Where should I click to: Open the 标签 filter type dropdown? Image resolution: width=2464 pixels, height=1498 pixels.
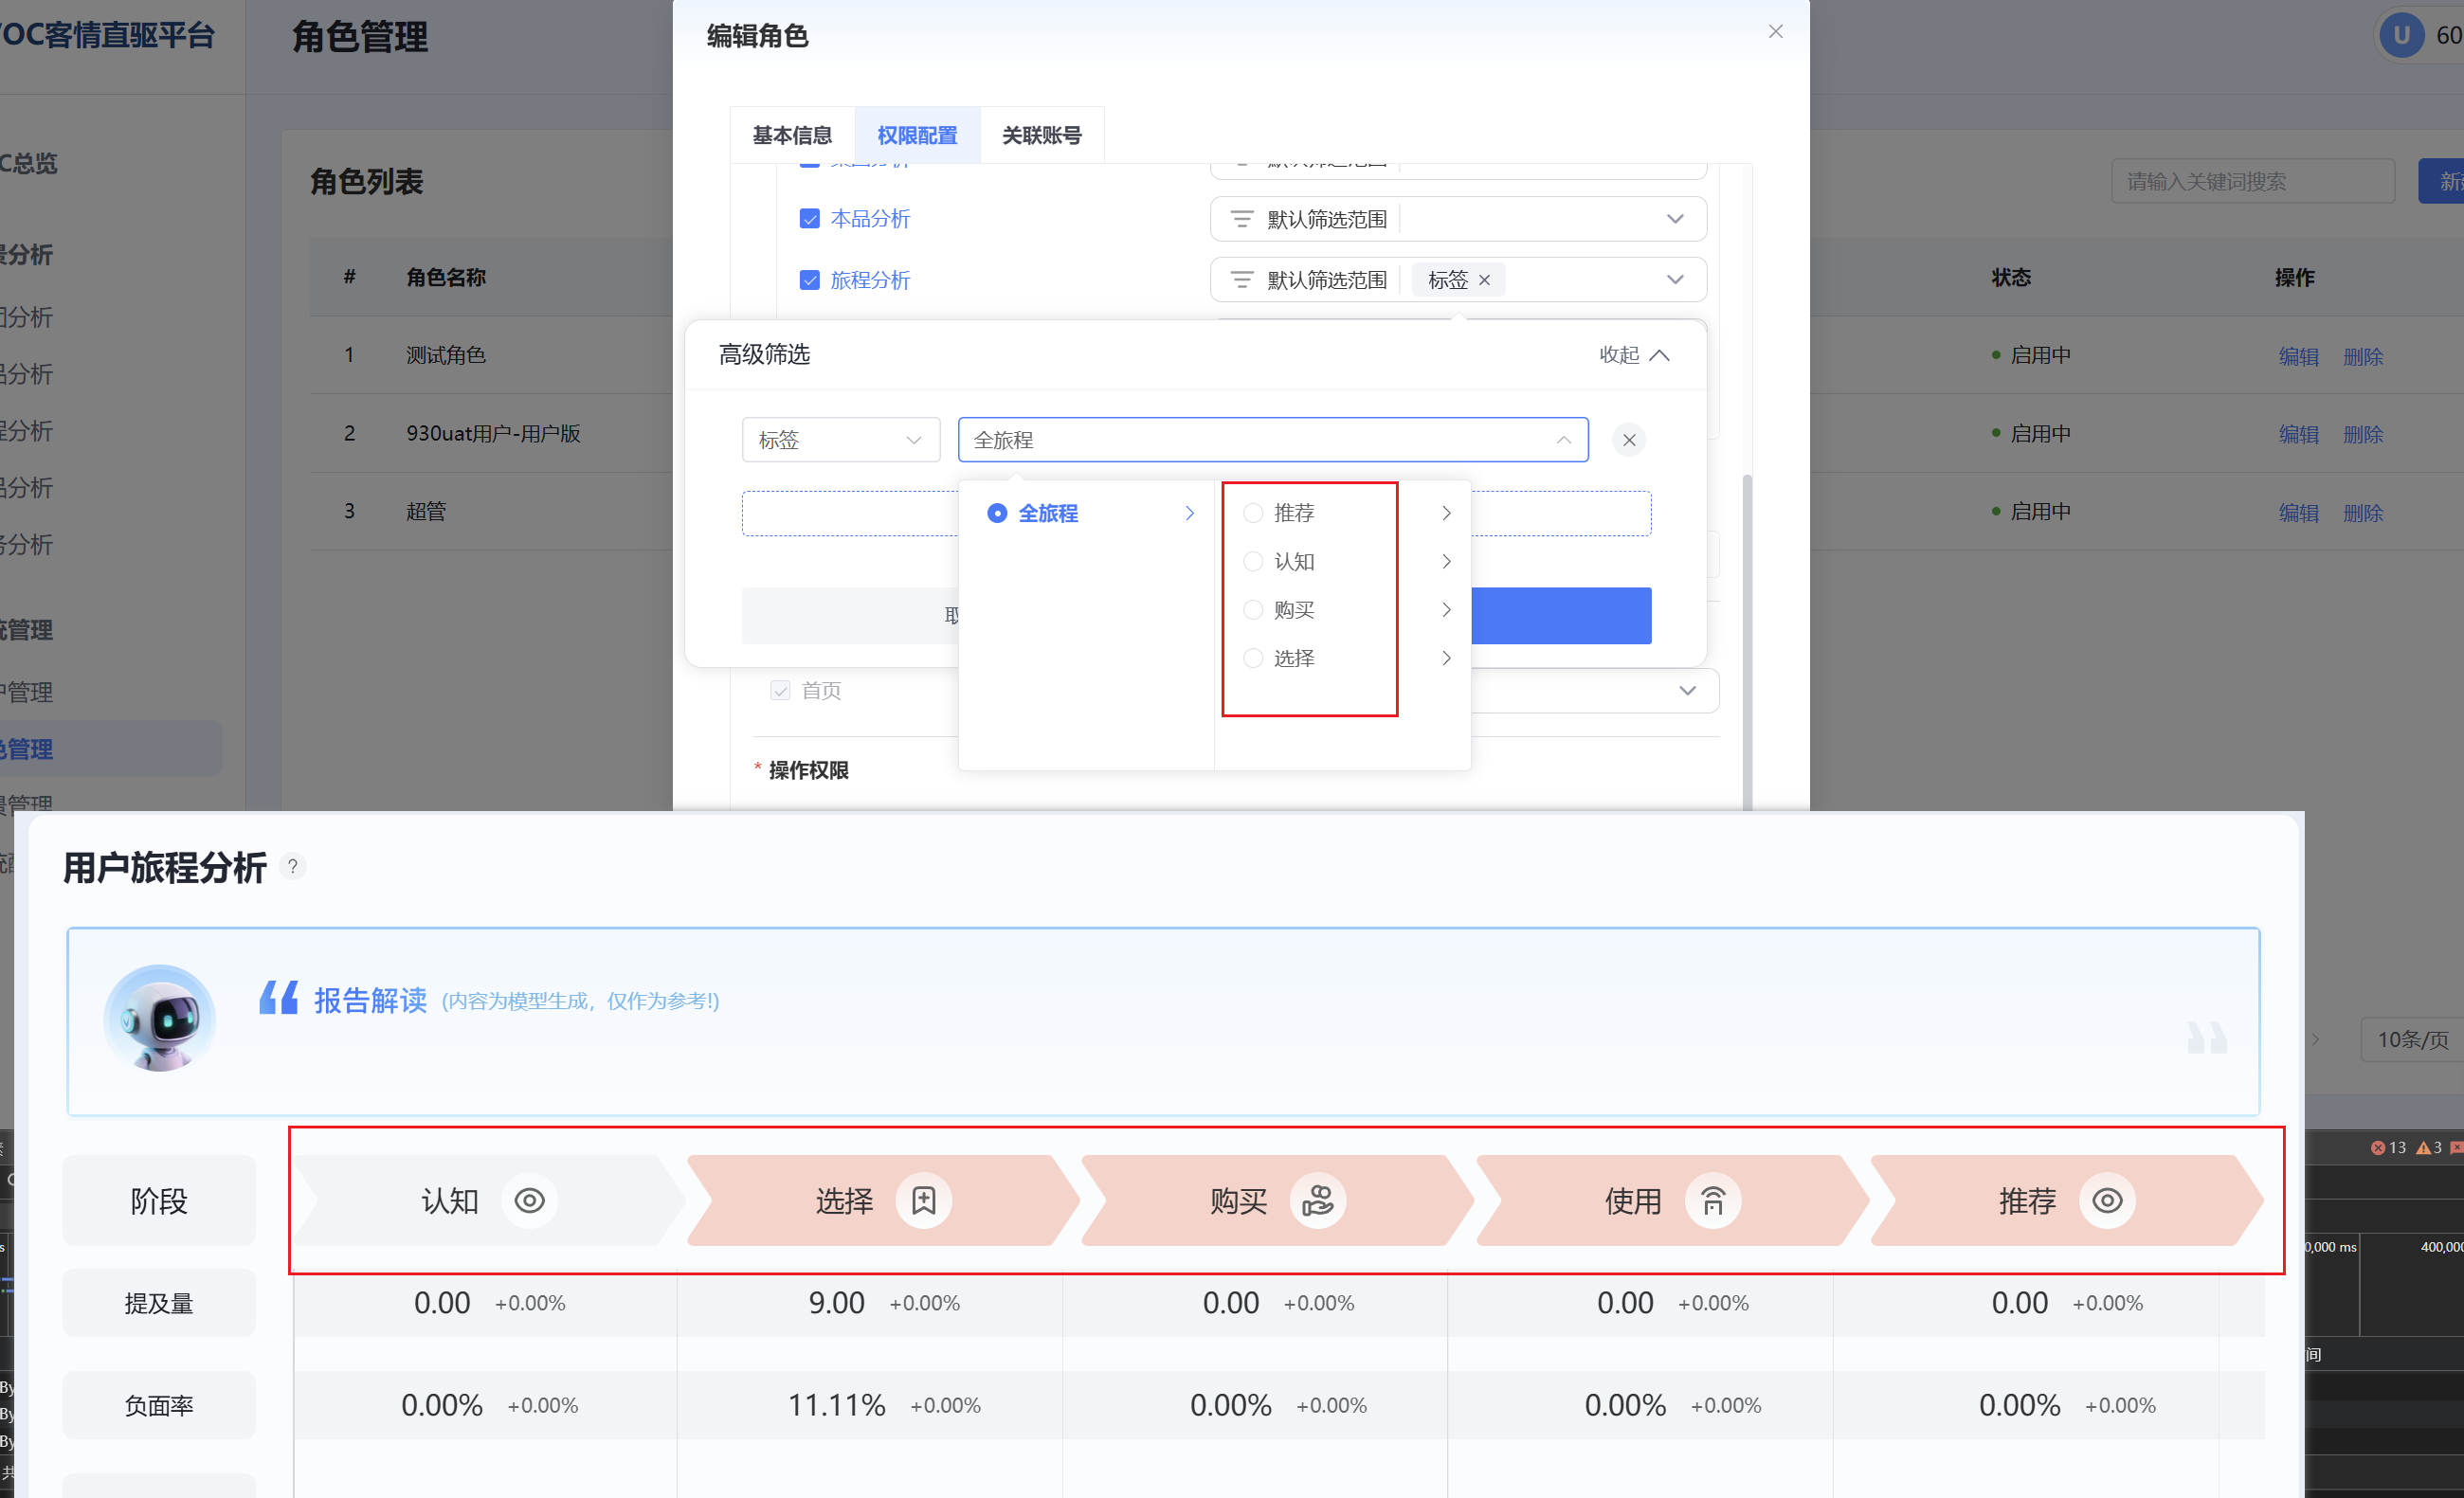pos(840,440)
